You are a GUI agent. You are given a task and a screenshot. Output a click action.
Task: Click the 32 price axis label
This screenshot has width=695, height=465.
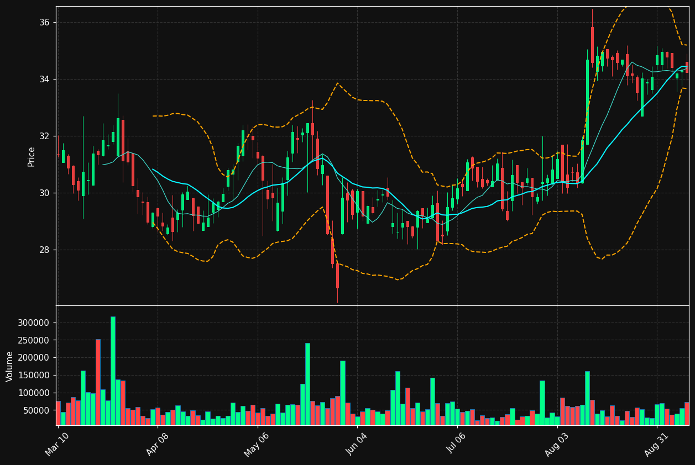click(44, 136)
